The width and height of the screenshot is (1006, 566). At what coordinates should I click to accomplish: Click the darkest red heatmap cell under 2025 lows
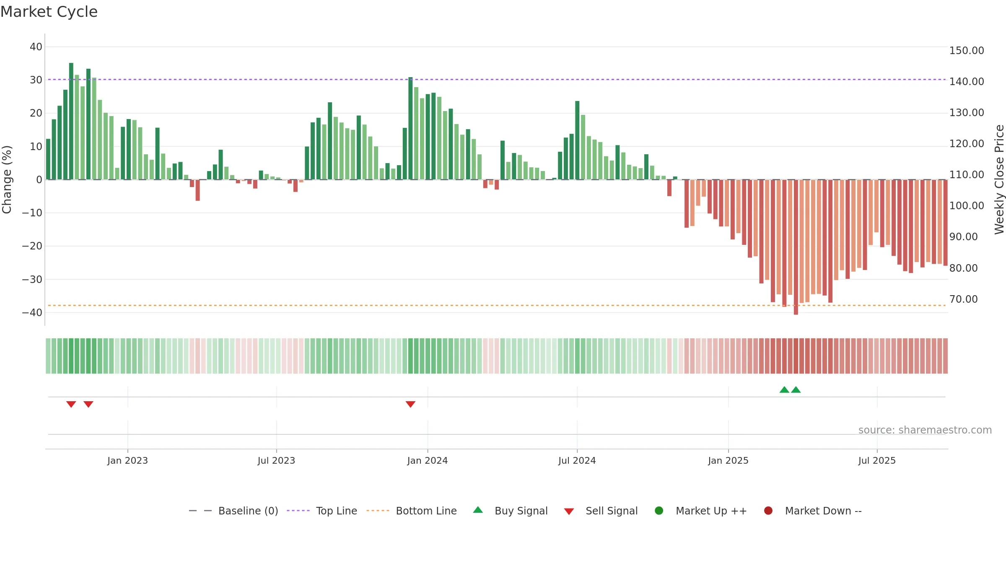pyautogui.click(x=796, y=356)
